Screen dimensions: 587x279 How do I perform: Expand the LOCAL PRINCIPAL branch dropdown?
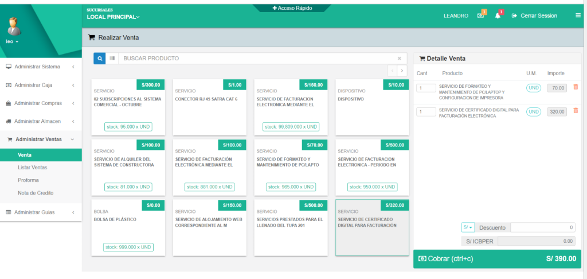113,17
